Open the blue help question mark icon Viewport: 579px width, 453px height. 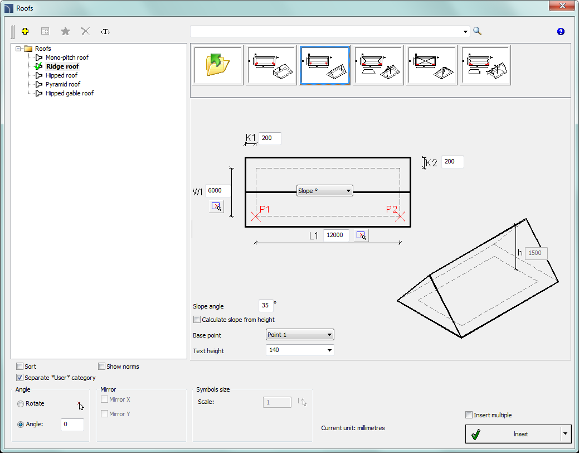click(x=561, y=32)
